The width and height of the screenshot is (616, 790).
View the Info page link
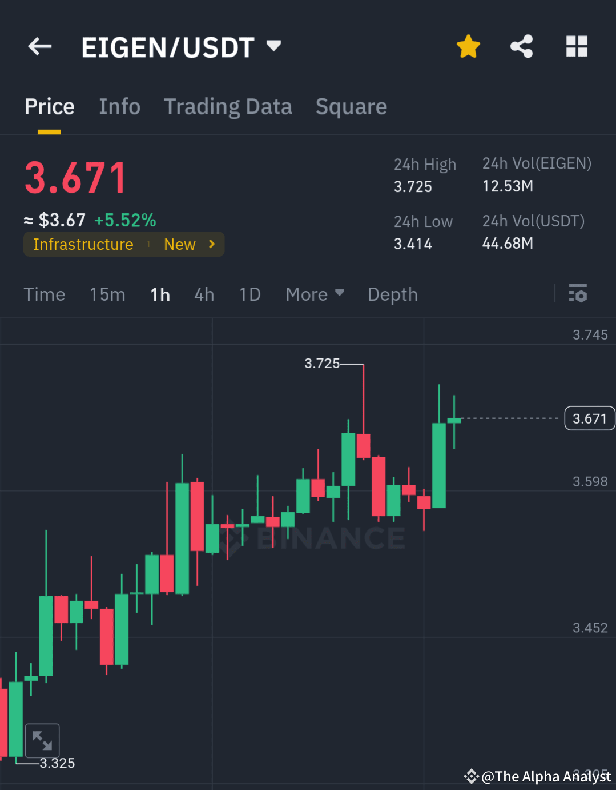(x=120, y=106)
